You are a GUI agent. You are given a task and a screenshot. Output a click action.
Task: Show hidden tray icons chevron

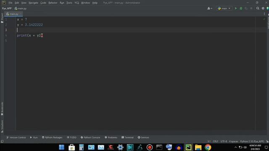click(x=235, y=147)
